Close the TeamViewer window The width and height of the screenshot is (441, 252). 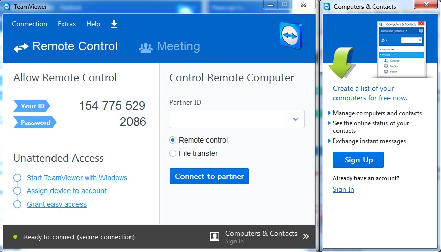303,4
